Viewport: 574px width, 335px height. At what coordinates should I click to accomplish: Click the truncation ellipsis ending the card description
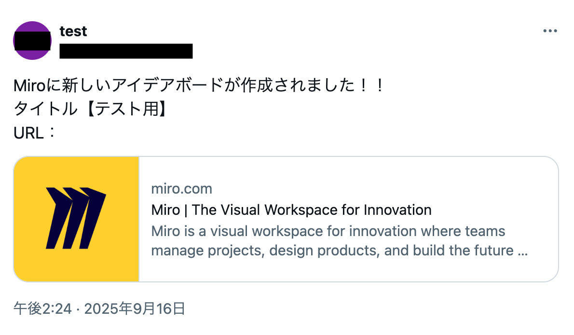522,251
